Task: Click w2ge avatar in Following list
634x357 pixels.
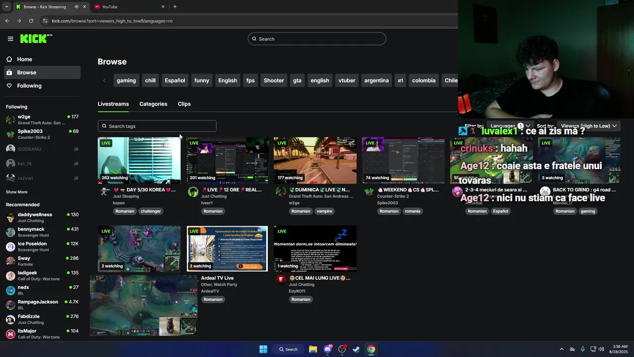Action: coord(10,119)
